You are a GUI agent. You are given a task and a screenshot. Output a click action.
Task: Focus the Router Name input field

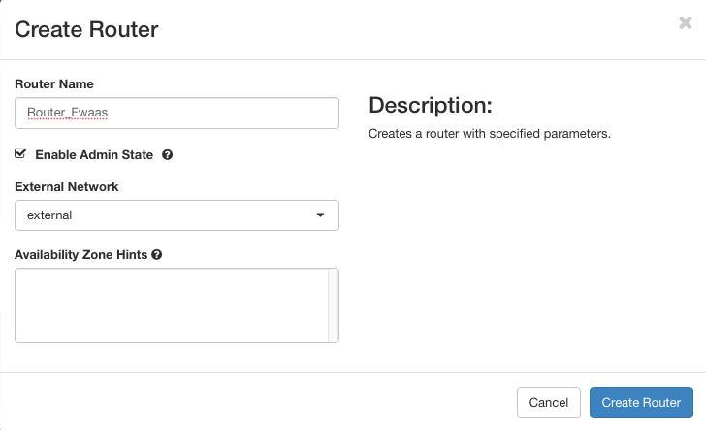(x=176, y=113)
